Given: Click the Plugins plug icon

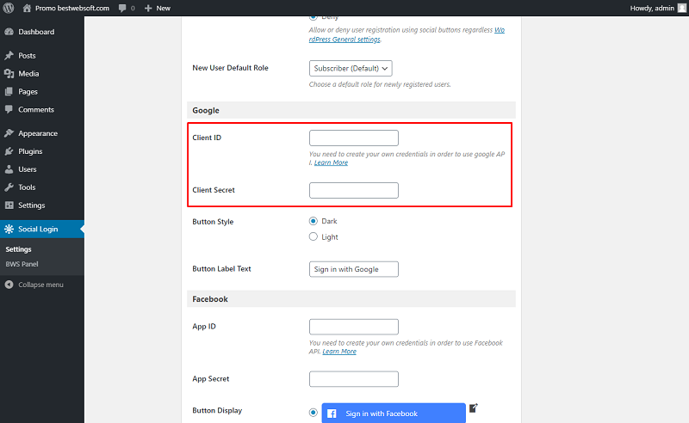Looking at the screenshot, I should click(9, 151).
